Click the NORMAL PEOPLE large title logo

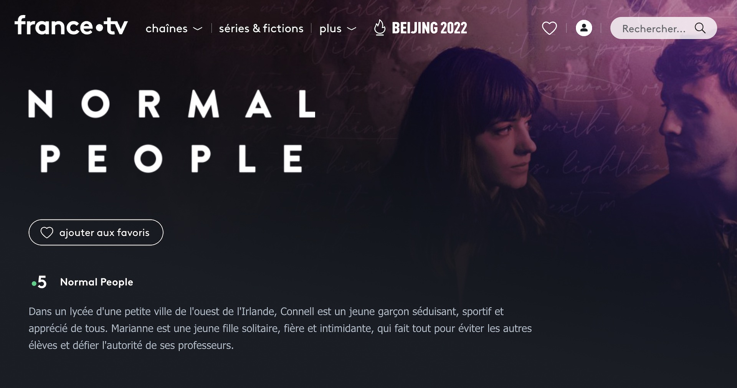pos(172,131)
